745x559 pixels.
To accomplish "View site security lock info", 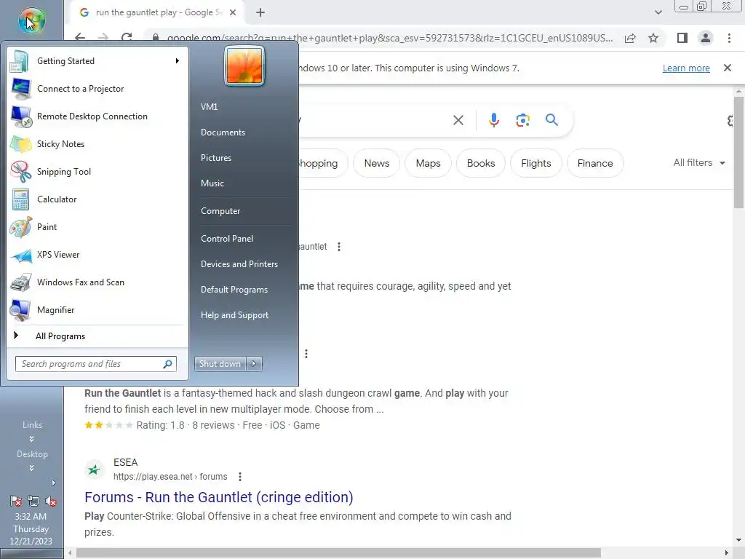I will pos(156,38).
